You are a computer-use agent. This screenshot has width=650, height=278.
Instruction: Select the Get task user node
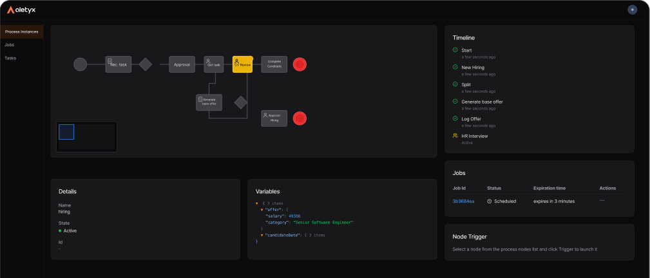(x=214, y=64)
